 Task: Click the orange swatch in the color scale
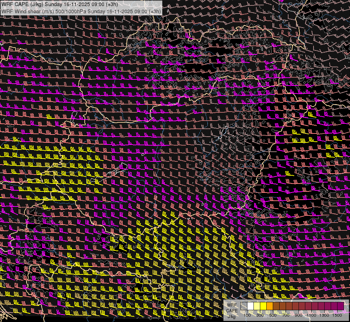click(270, 306)
